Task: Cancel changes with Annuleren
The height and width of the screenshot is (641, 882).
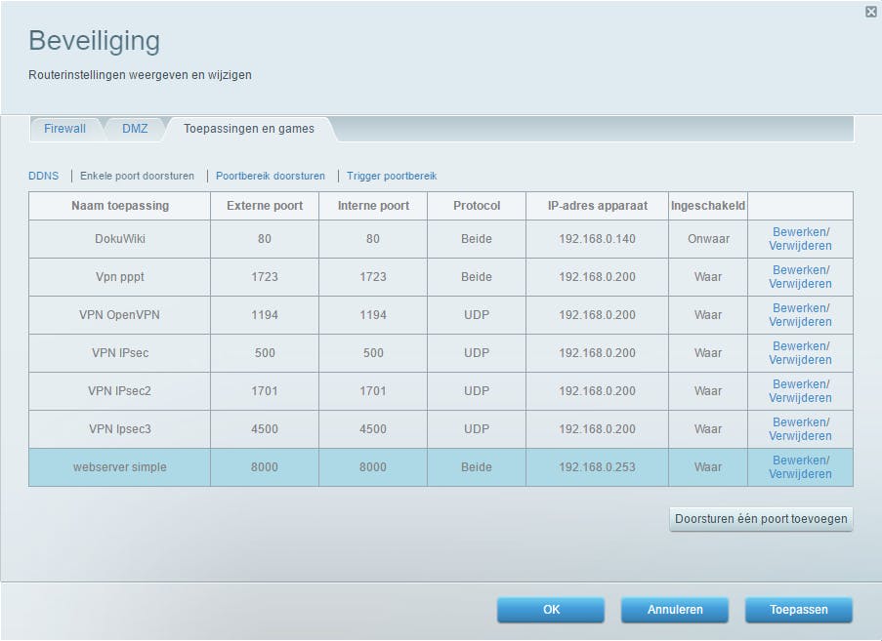Action: pyautogui.click(x=674, y=610)
